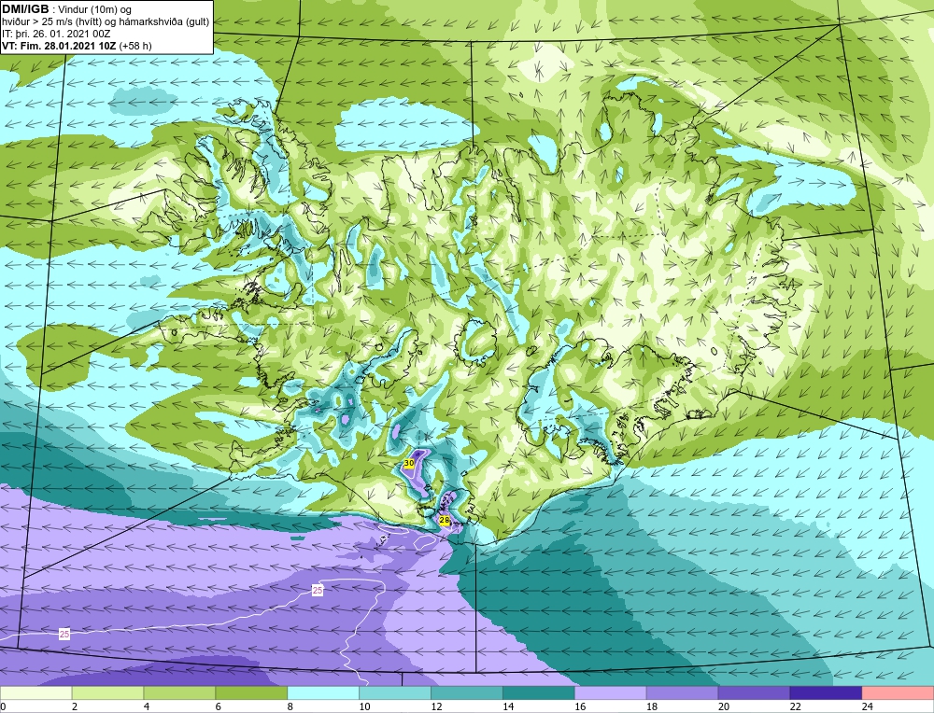Select the 6–8 m/s dark green swatch
The height and width of the screenshot is (713, 934).
point(251,693)
